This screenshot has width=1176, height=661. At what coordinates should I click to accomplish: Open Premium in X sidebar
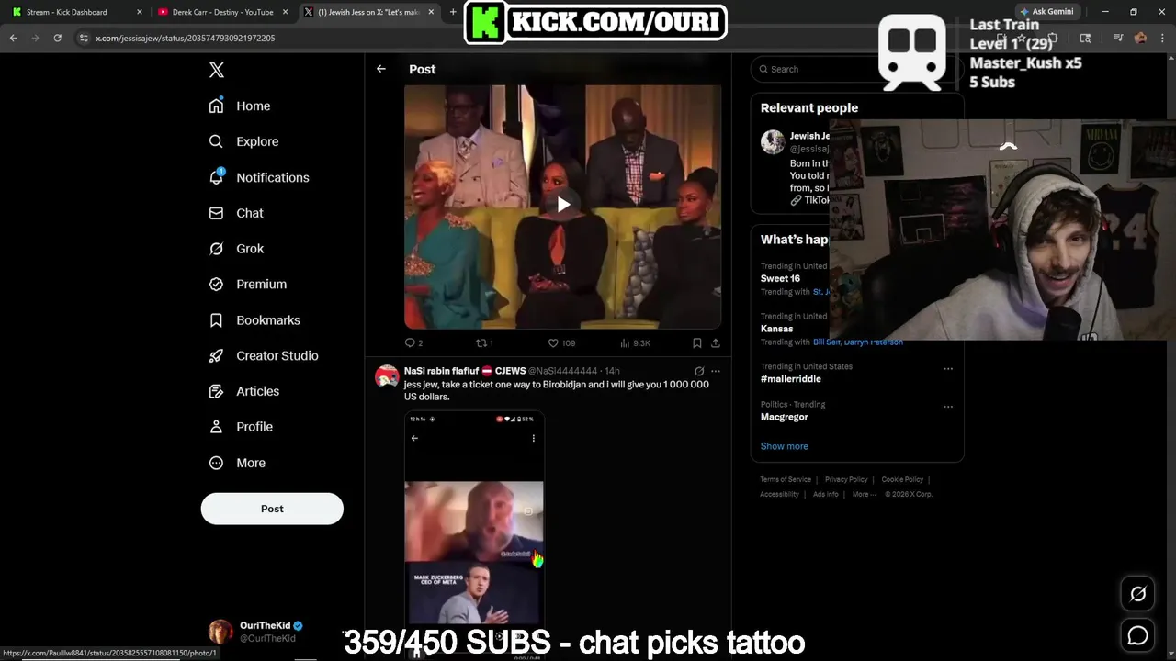click(x=248, y=285)
